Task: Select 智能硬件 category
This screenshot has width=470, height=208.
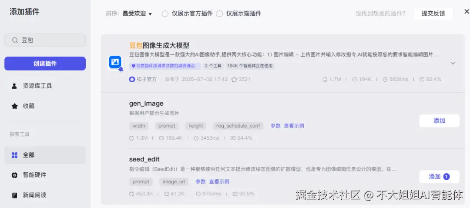Action: tap(45, 175)
